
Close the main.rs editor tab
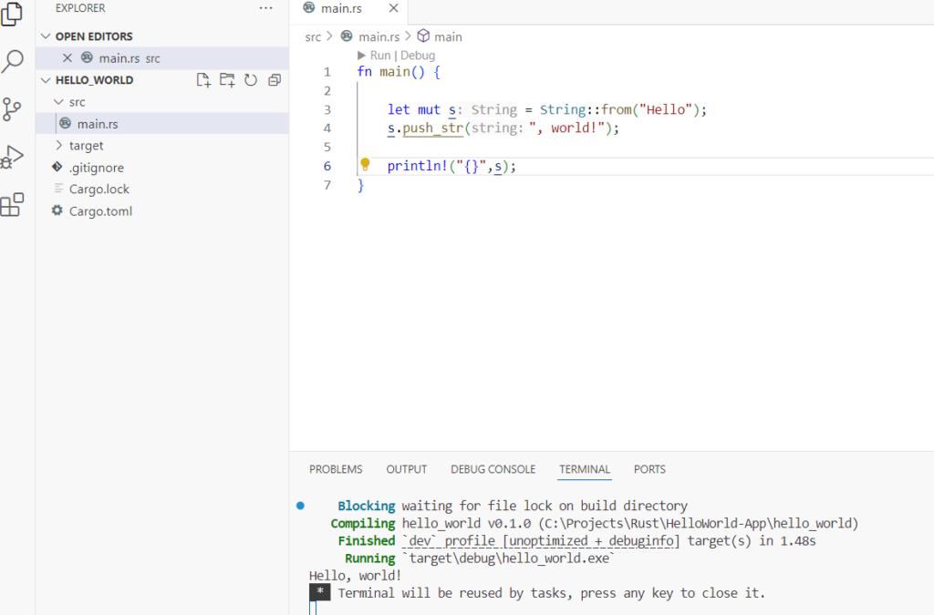[393, 8]
